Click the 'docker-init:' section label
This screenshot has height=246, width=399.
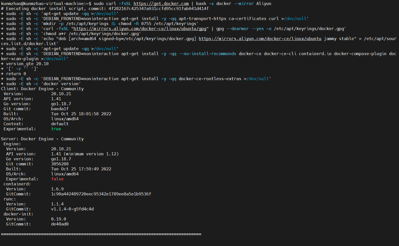click(x=19, y=214)
